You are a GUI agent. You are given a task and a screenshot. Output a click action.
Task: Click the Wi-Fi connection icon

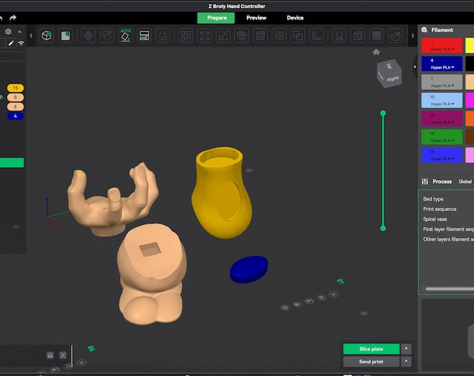click(21, 43)
